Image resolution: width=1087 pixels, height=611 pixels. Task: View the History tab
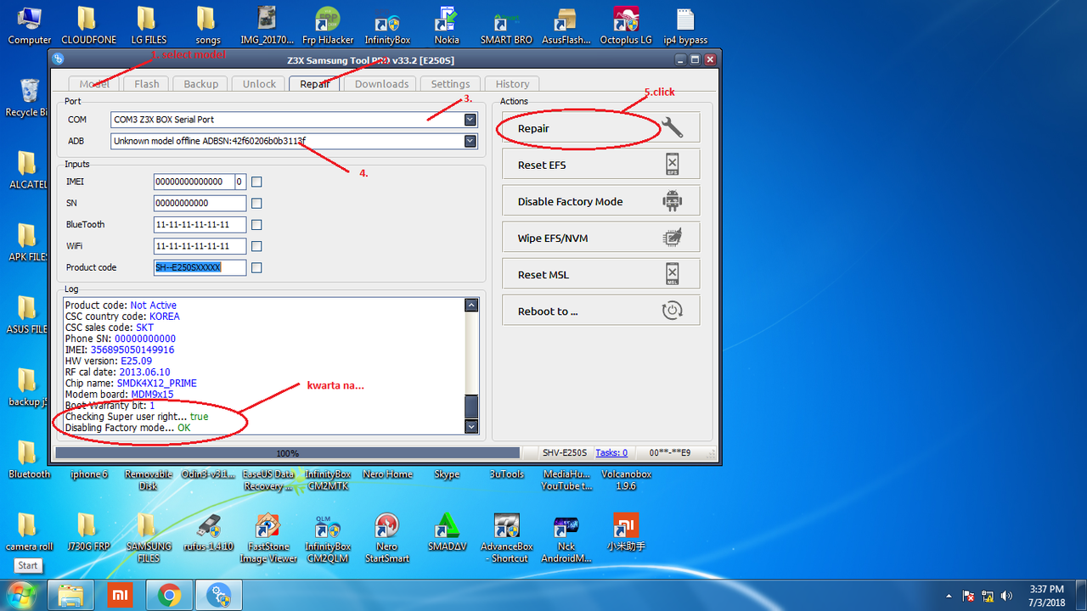512,84
